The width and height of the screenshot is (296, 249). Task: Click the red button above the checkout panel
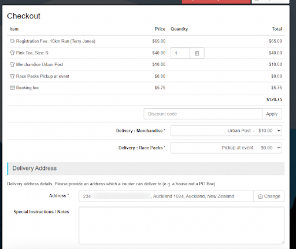pyautogui.click(x=215, y=1)
